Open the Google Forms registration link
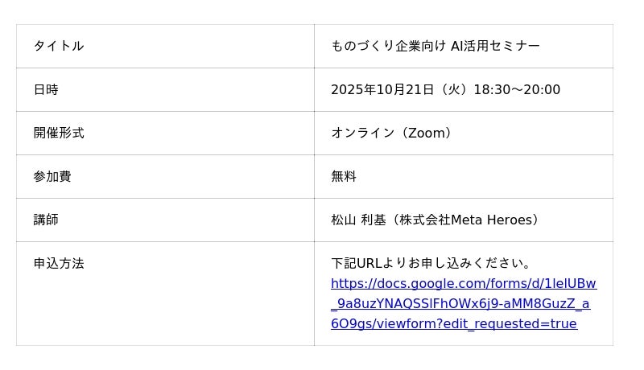The width and height of the screenshot is (644, 370). [x=463, y=304]
